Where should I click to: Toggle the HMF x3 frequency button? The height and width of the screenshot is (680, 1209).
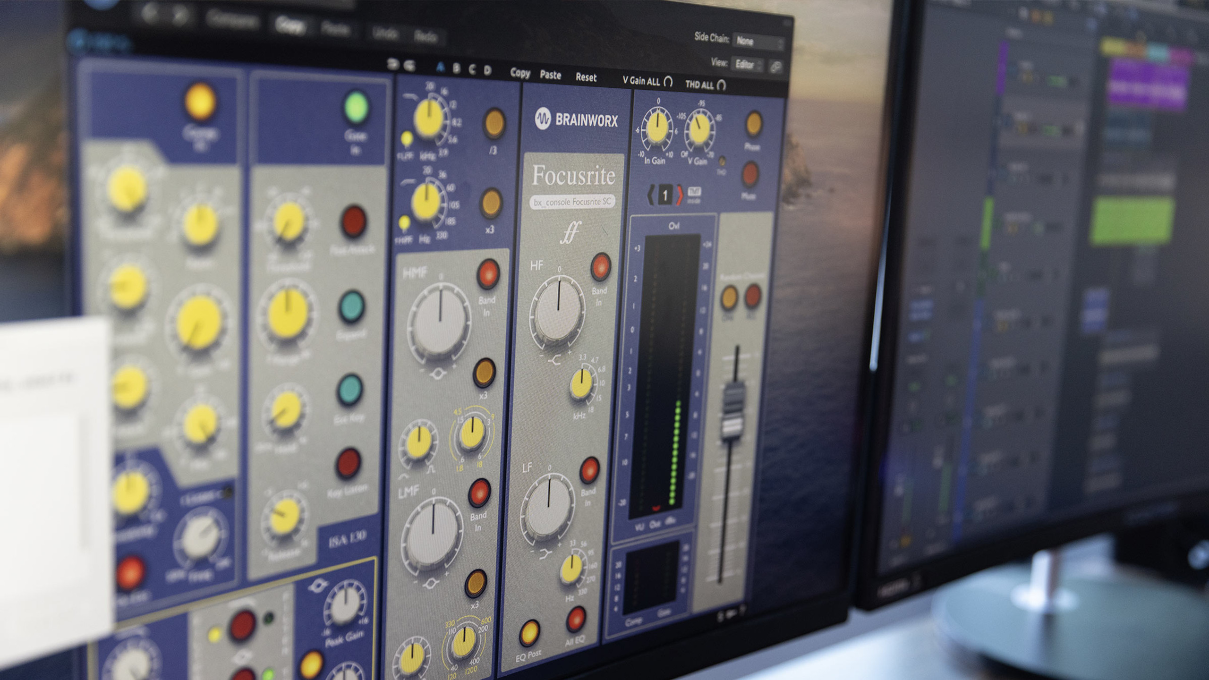coord(484,373)
